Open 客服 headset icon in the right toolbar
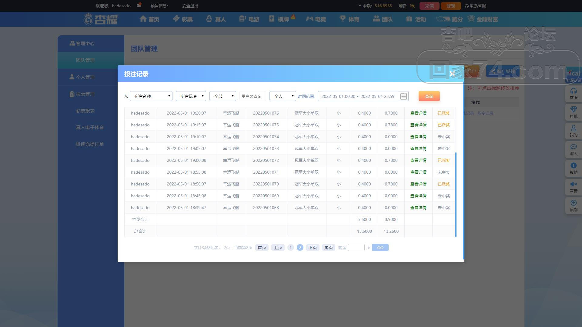Image resolution: width=582 pixels, height=327 pixels. pos(574,94)
